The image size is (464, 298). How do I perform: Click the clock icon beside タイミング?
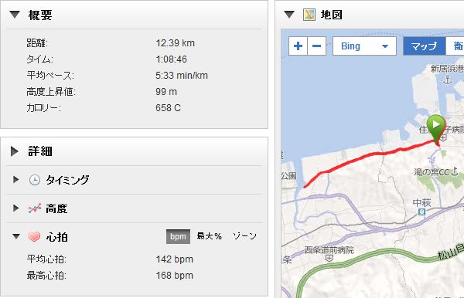tap(35, 180)
